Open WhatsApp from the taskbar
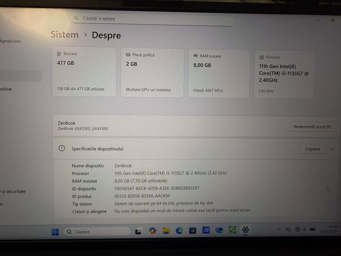Screen dimensions: 341x256 point(232,230)
